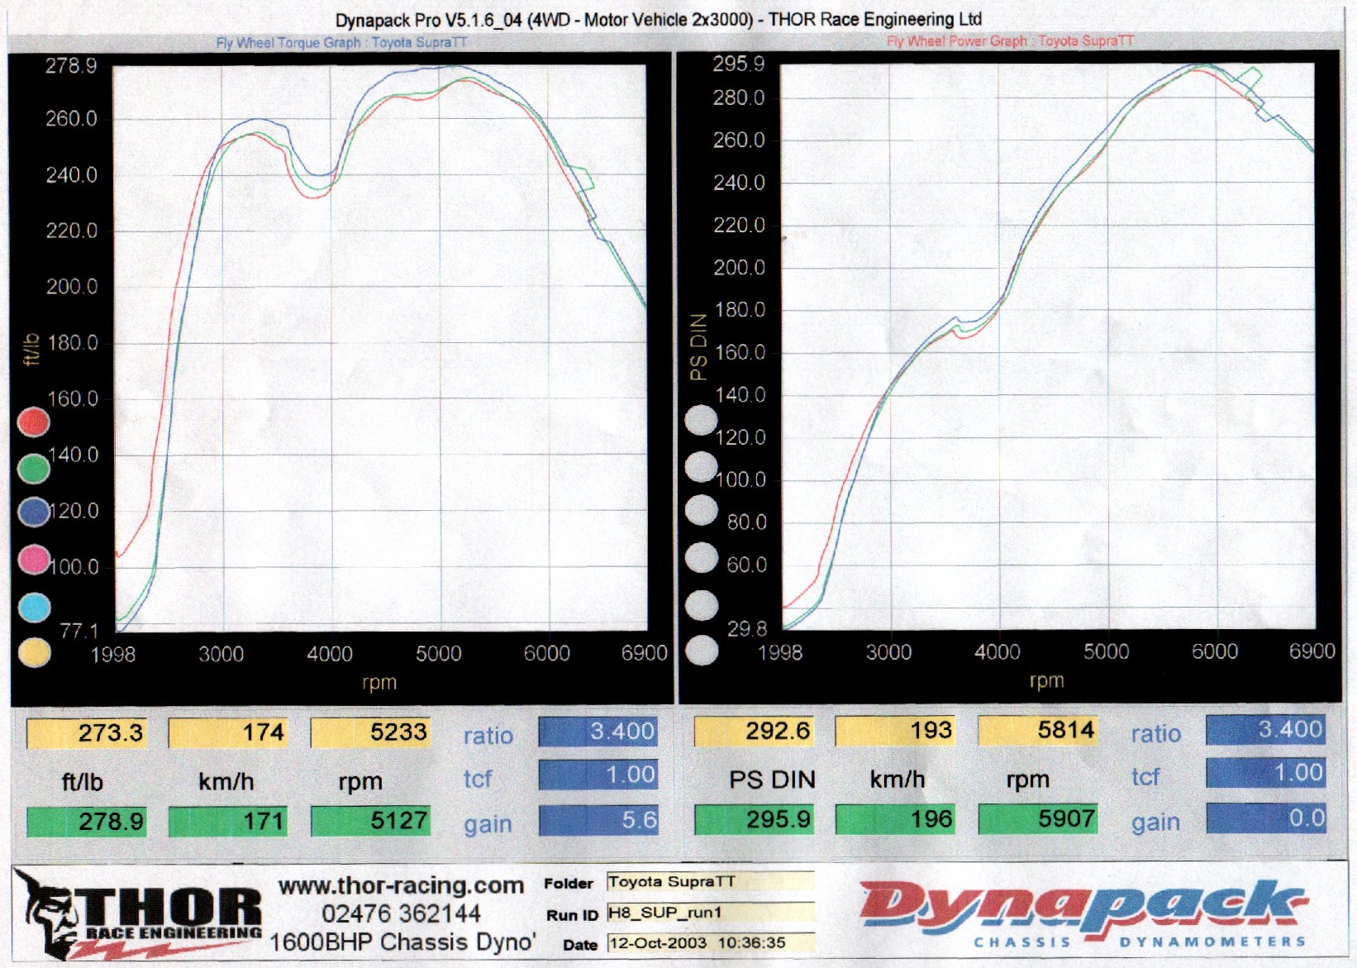Click the 295.9 top value on power axis
1357x968 pixels.
(739, 64)
